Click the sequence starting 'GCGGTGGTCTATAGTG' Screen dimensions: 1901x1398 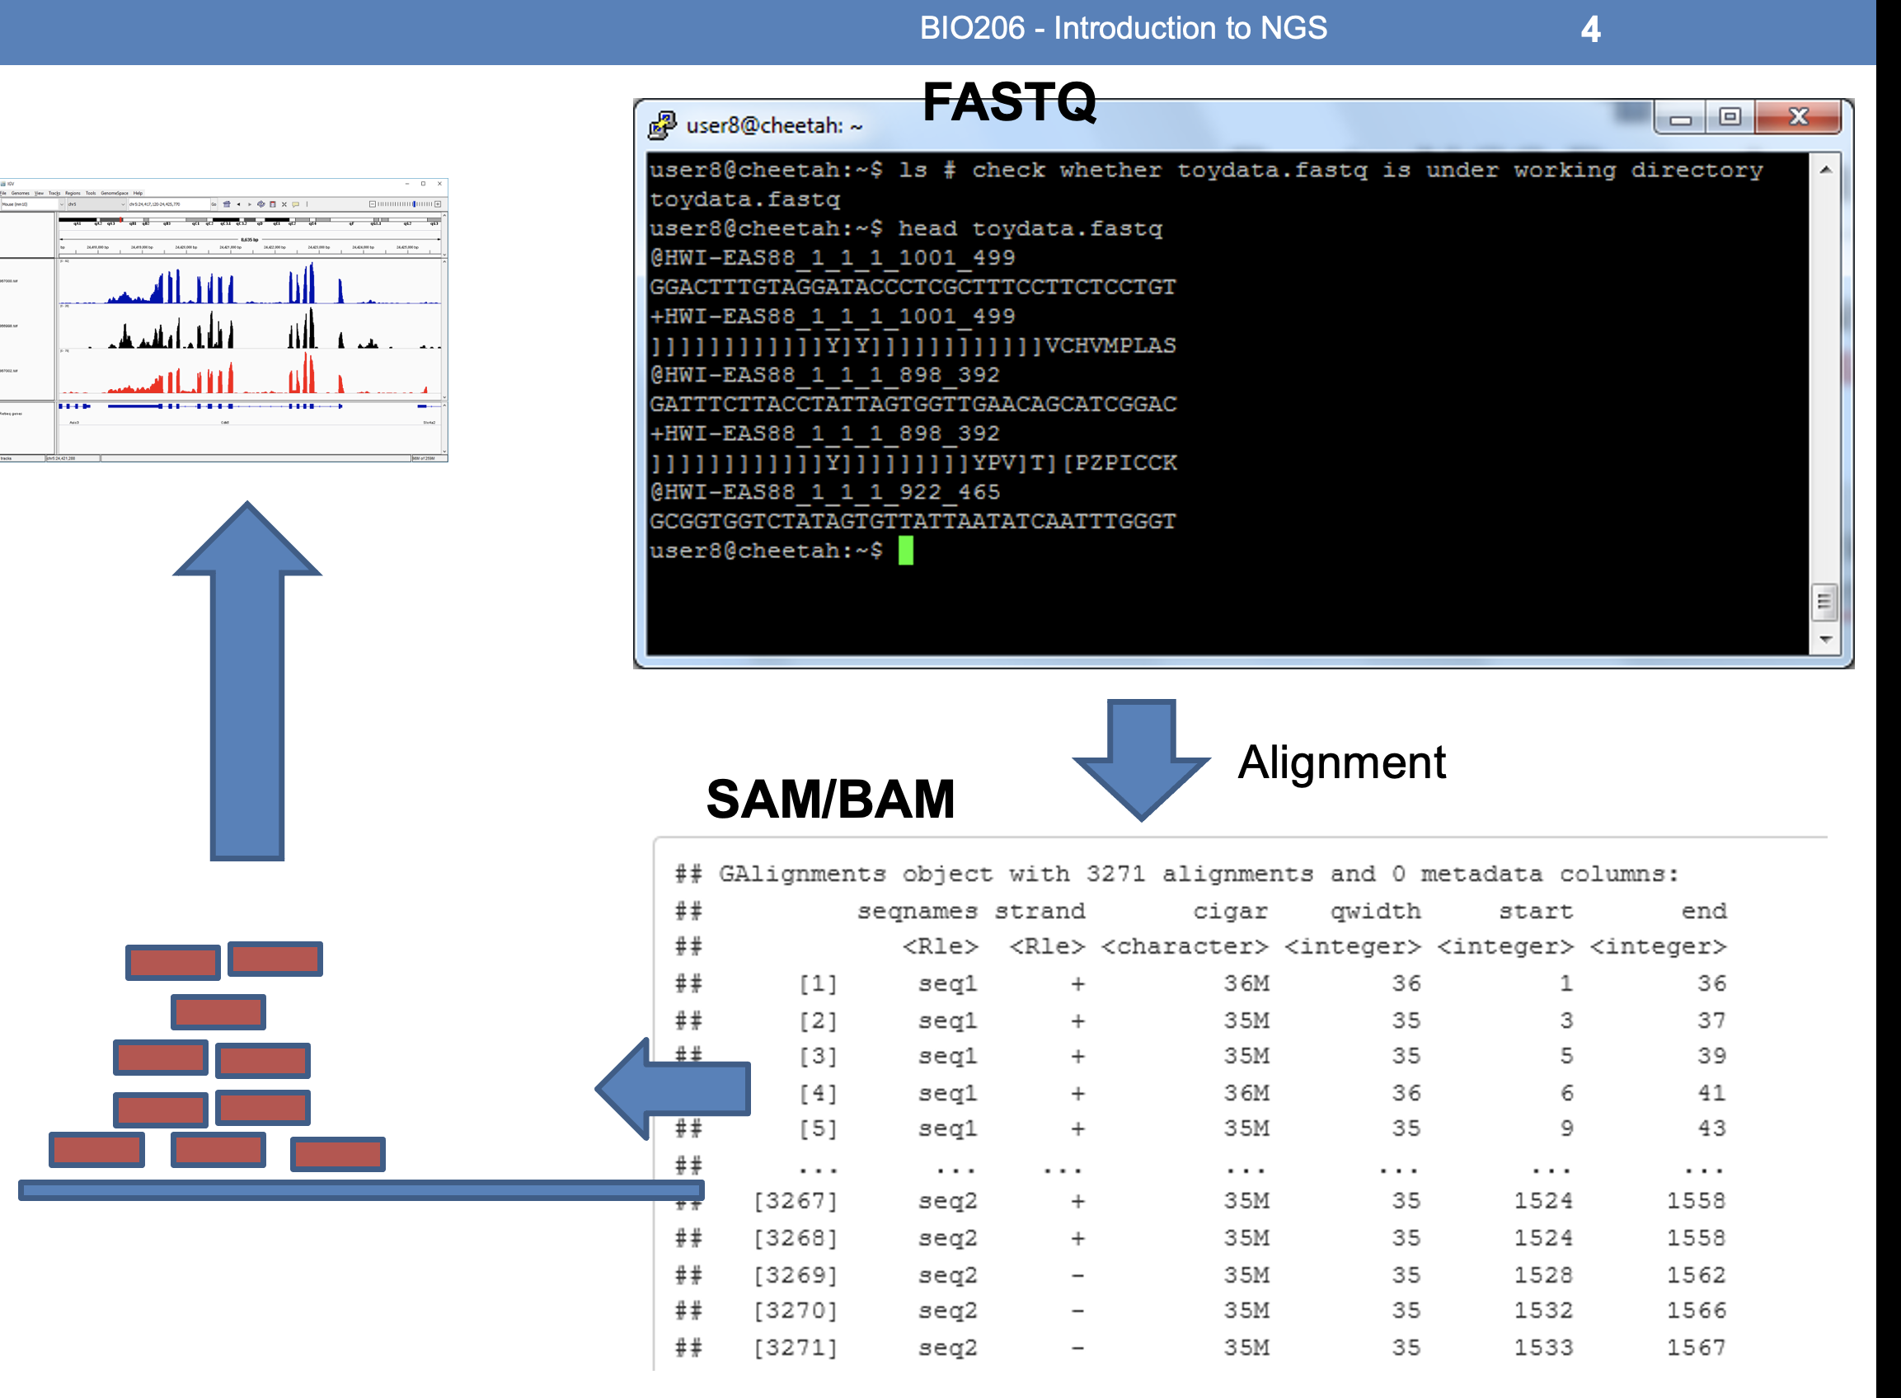coord(913,521)
